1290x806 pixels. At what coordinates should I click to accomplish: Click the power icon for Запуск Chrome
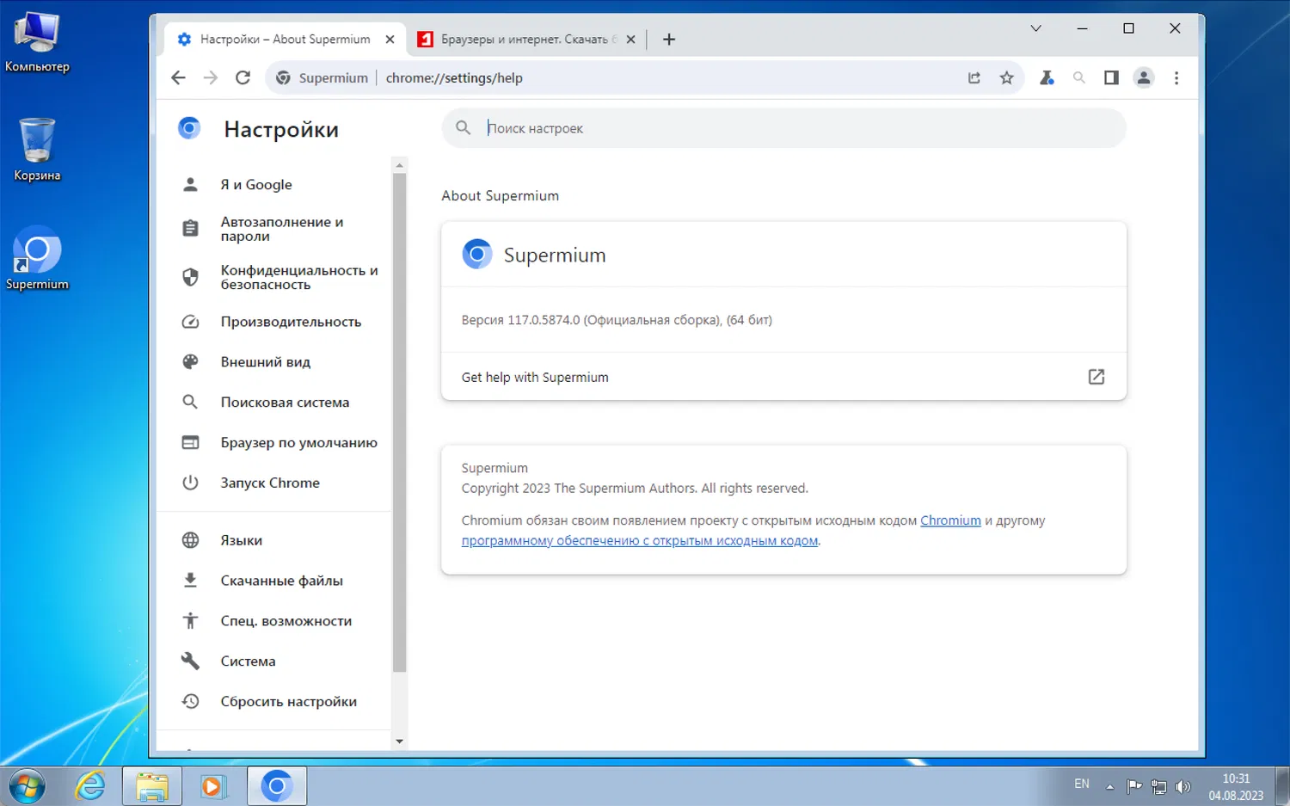190,483
